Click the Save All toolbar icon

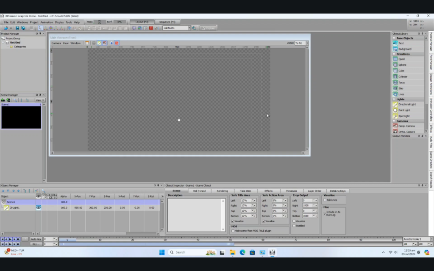[23, 28]
